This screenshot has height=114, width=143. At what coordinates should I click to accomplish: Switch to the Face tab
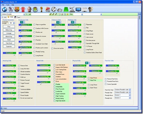(x=17, y=17)
